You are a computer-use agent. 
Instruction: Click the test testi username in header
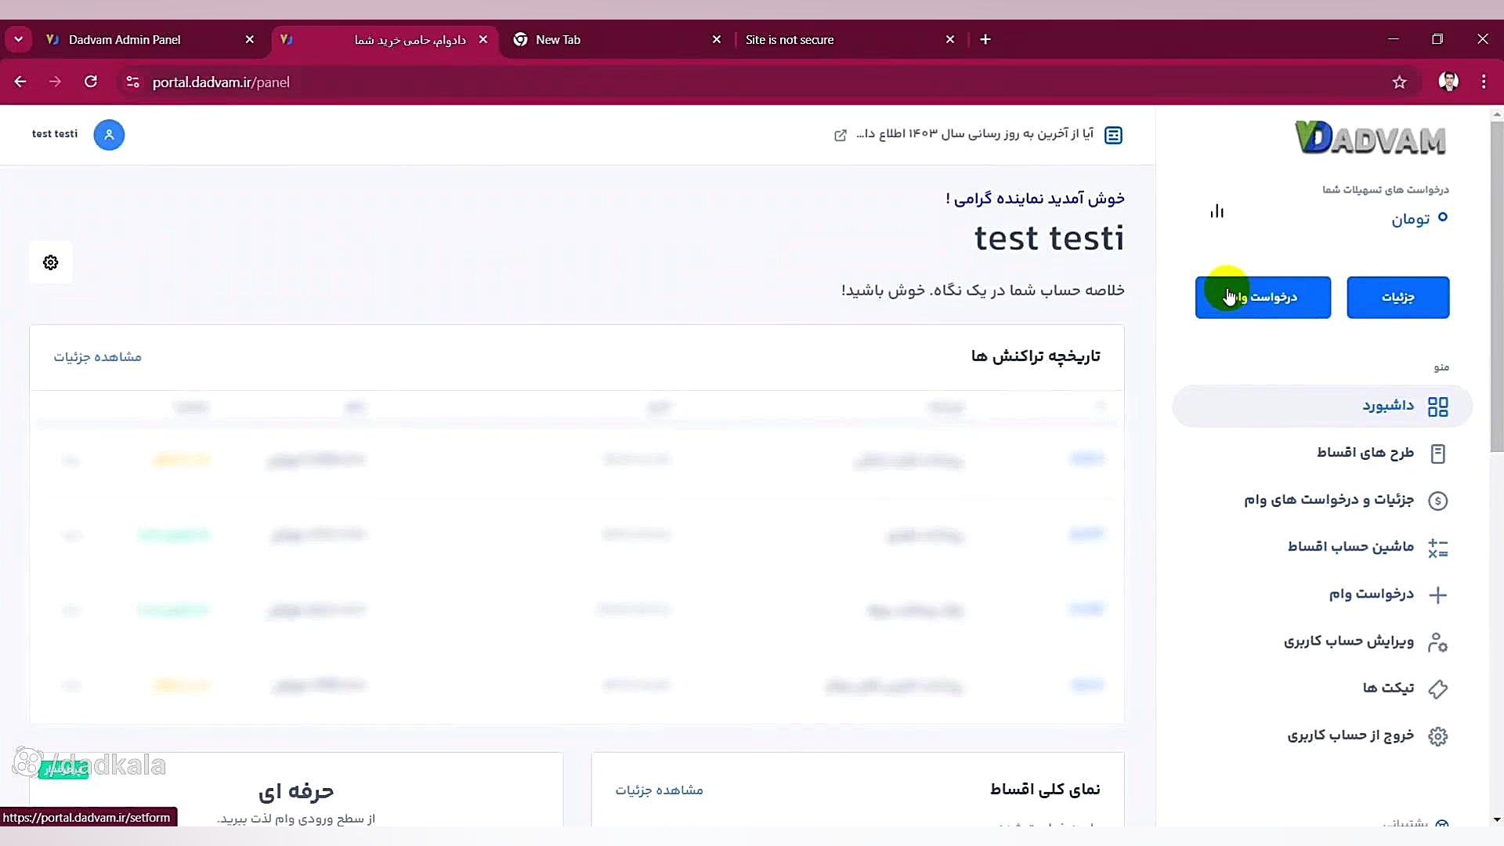pos(55,134)
